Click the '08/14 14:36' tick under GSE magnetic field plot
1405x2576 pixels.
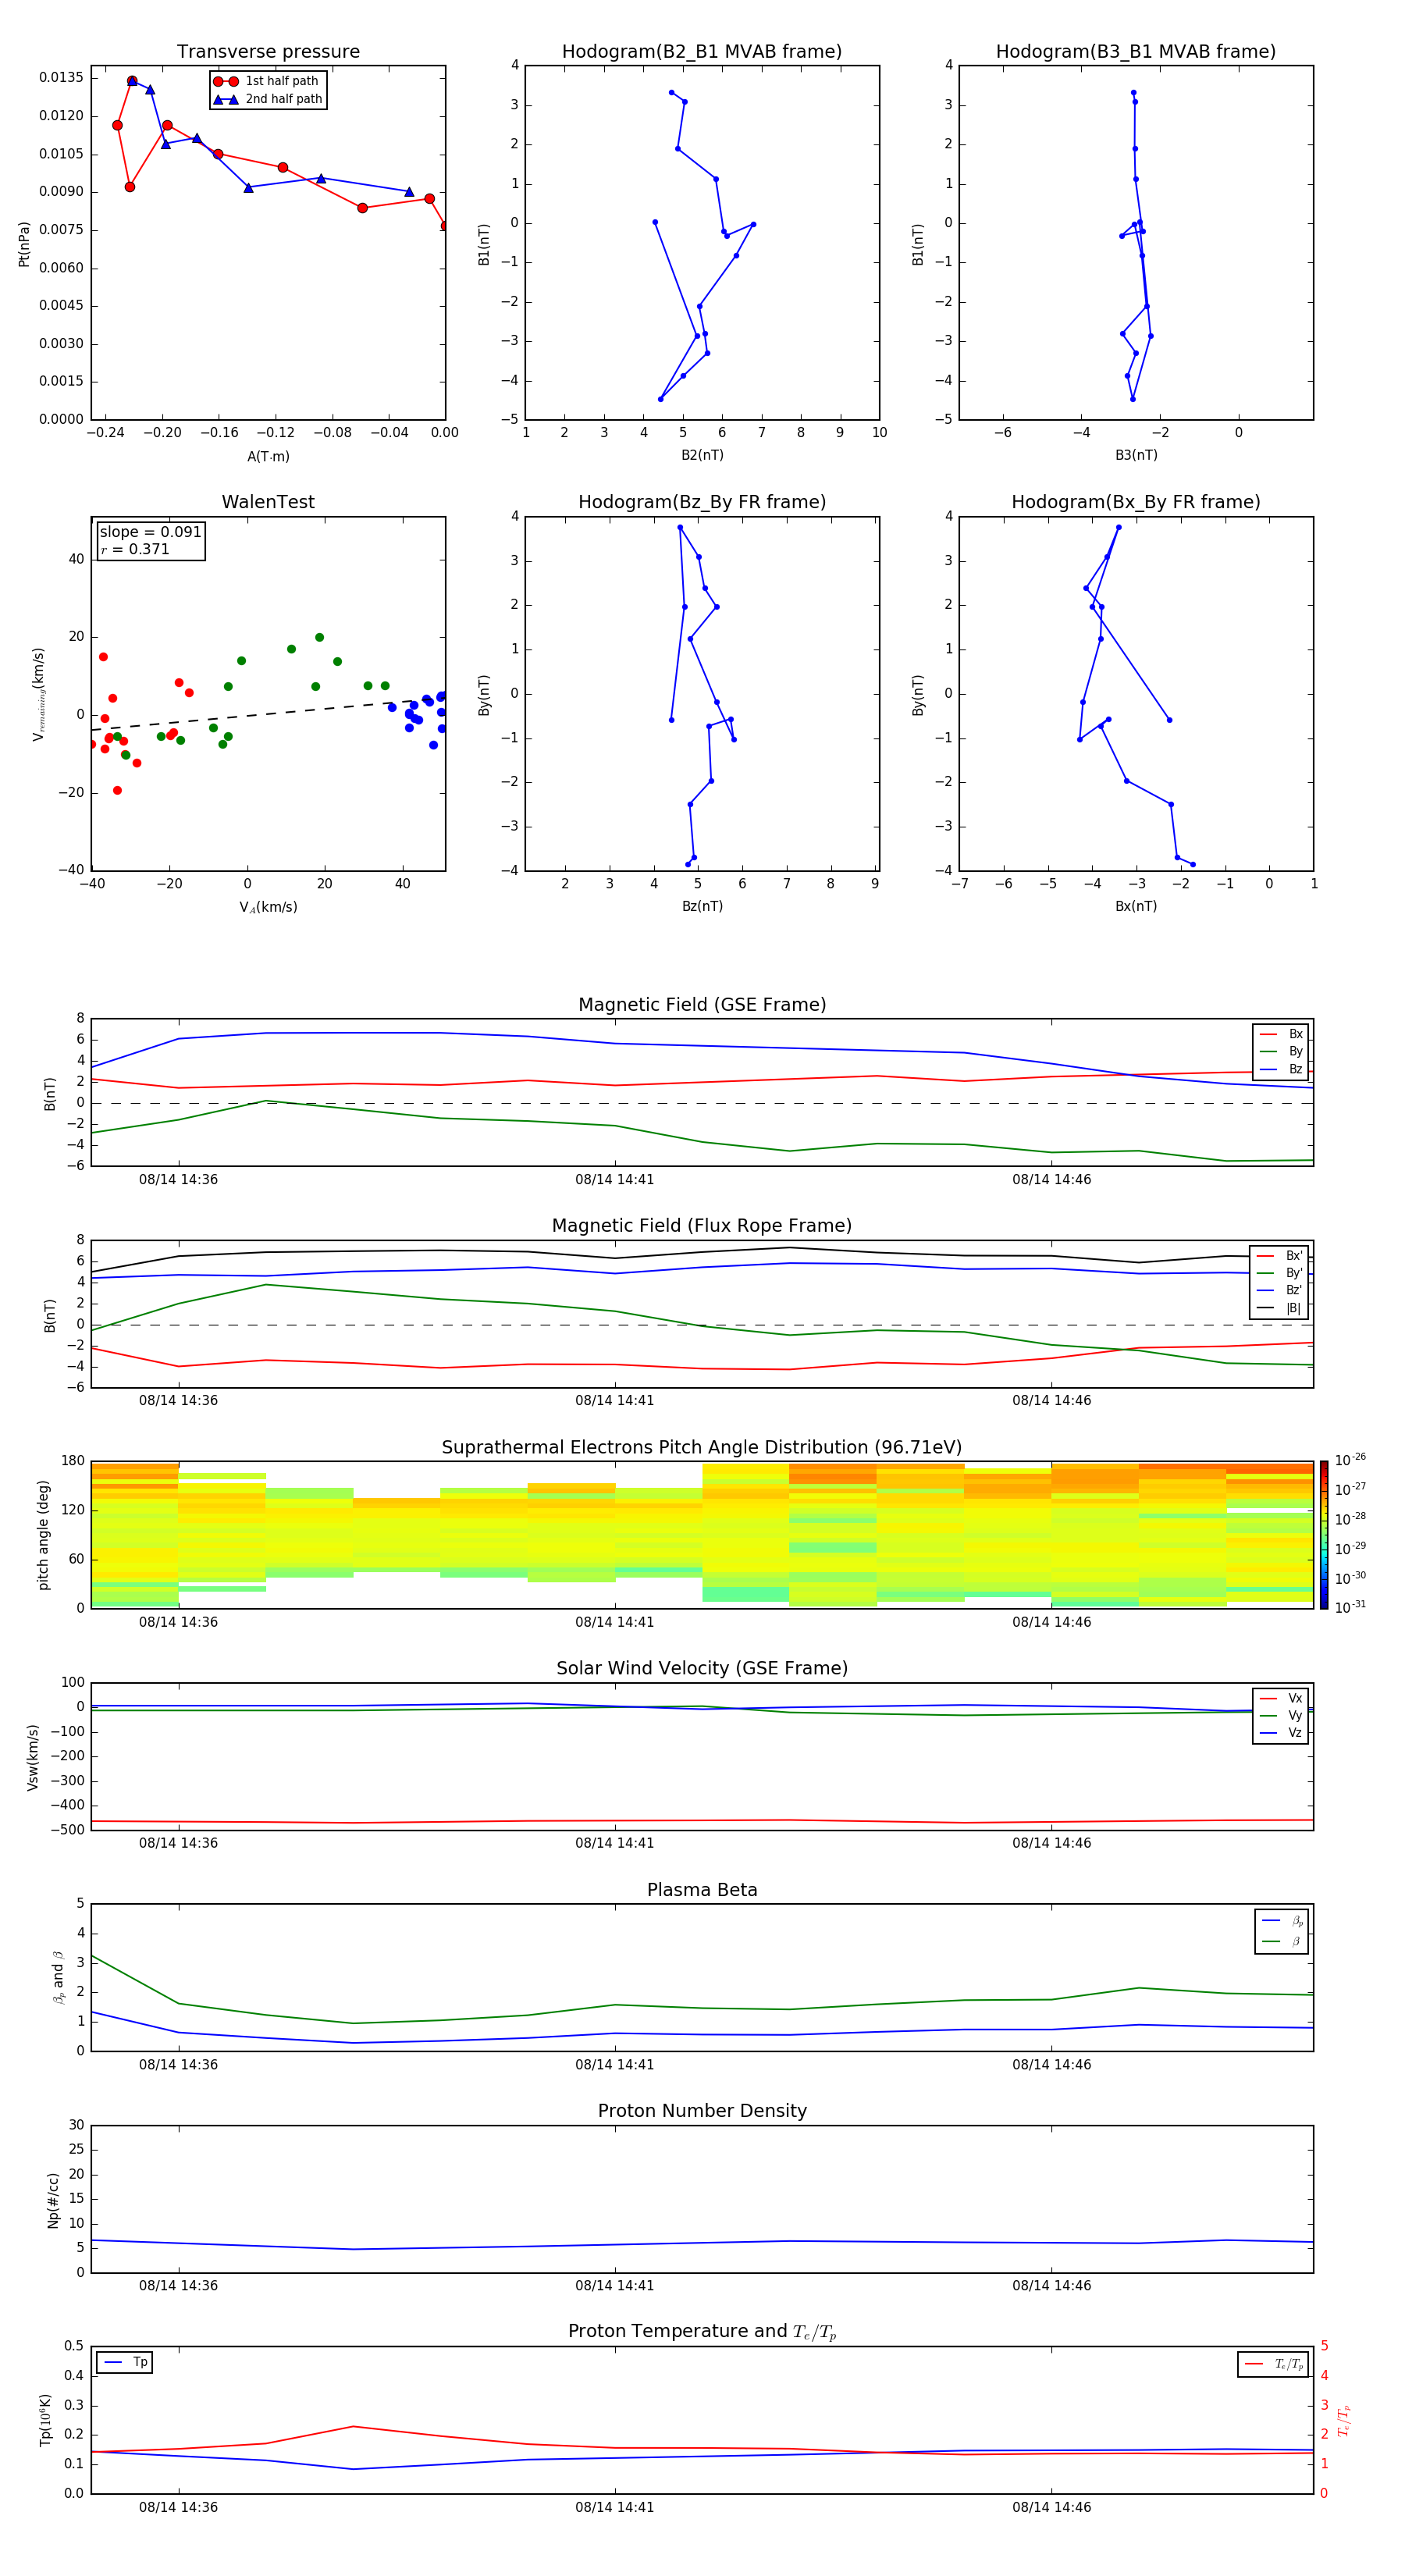pyautogui.click(x=178, y=1180)
